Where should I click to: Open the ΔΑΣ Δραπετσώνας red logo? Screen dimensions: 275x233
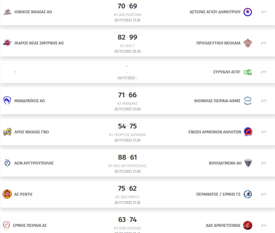pos(248,225)
